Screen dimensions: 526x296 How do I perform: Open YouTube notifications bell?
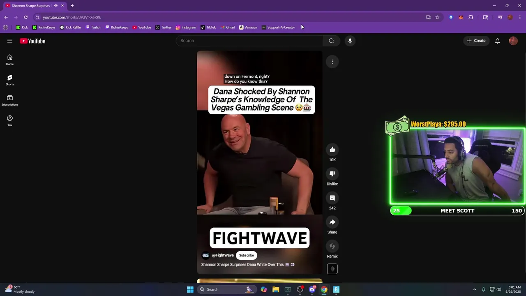497,41
